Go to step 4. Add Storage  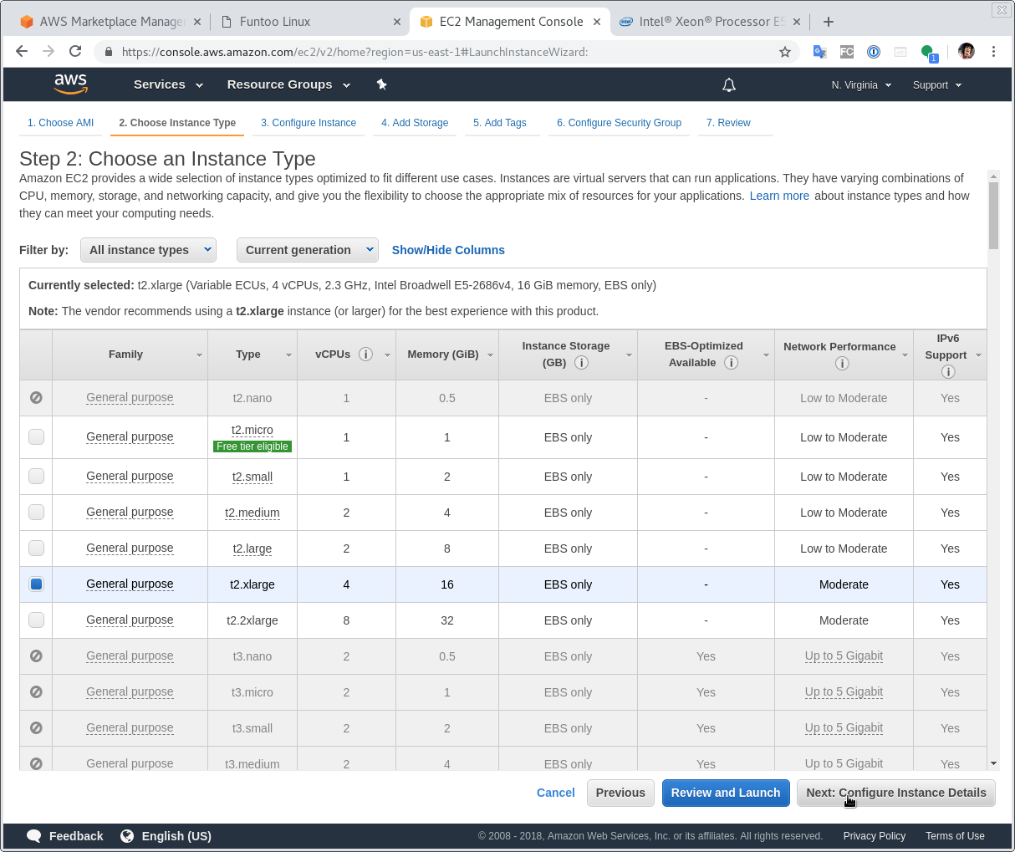coord(415,123)
